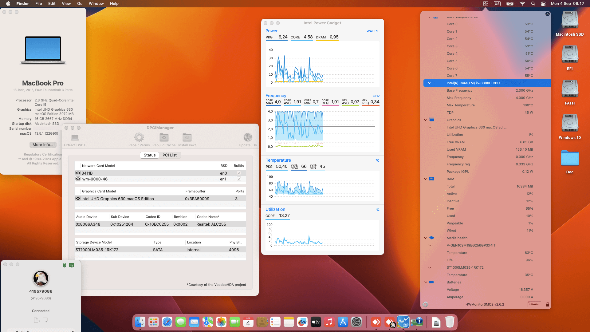Collapse the Graphics group chevron

(426, 120)
